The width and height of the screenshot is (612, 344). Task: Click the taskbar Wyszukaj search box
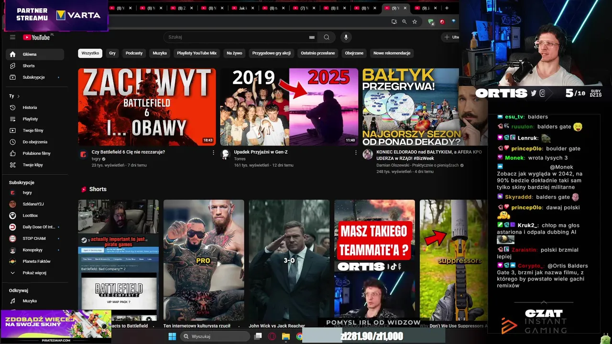[x=215, y=336]
